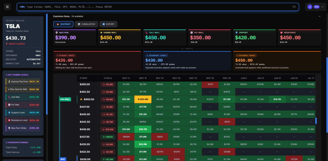
Task: Click the Put Wall icon in sidebar
Action: point(9,105)
